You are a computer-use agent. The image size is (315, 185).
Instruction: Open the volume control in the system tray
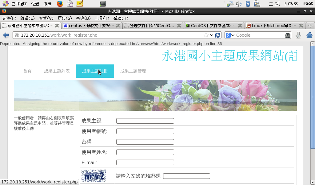(239, 4)
